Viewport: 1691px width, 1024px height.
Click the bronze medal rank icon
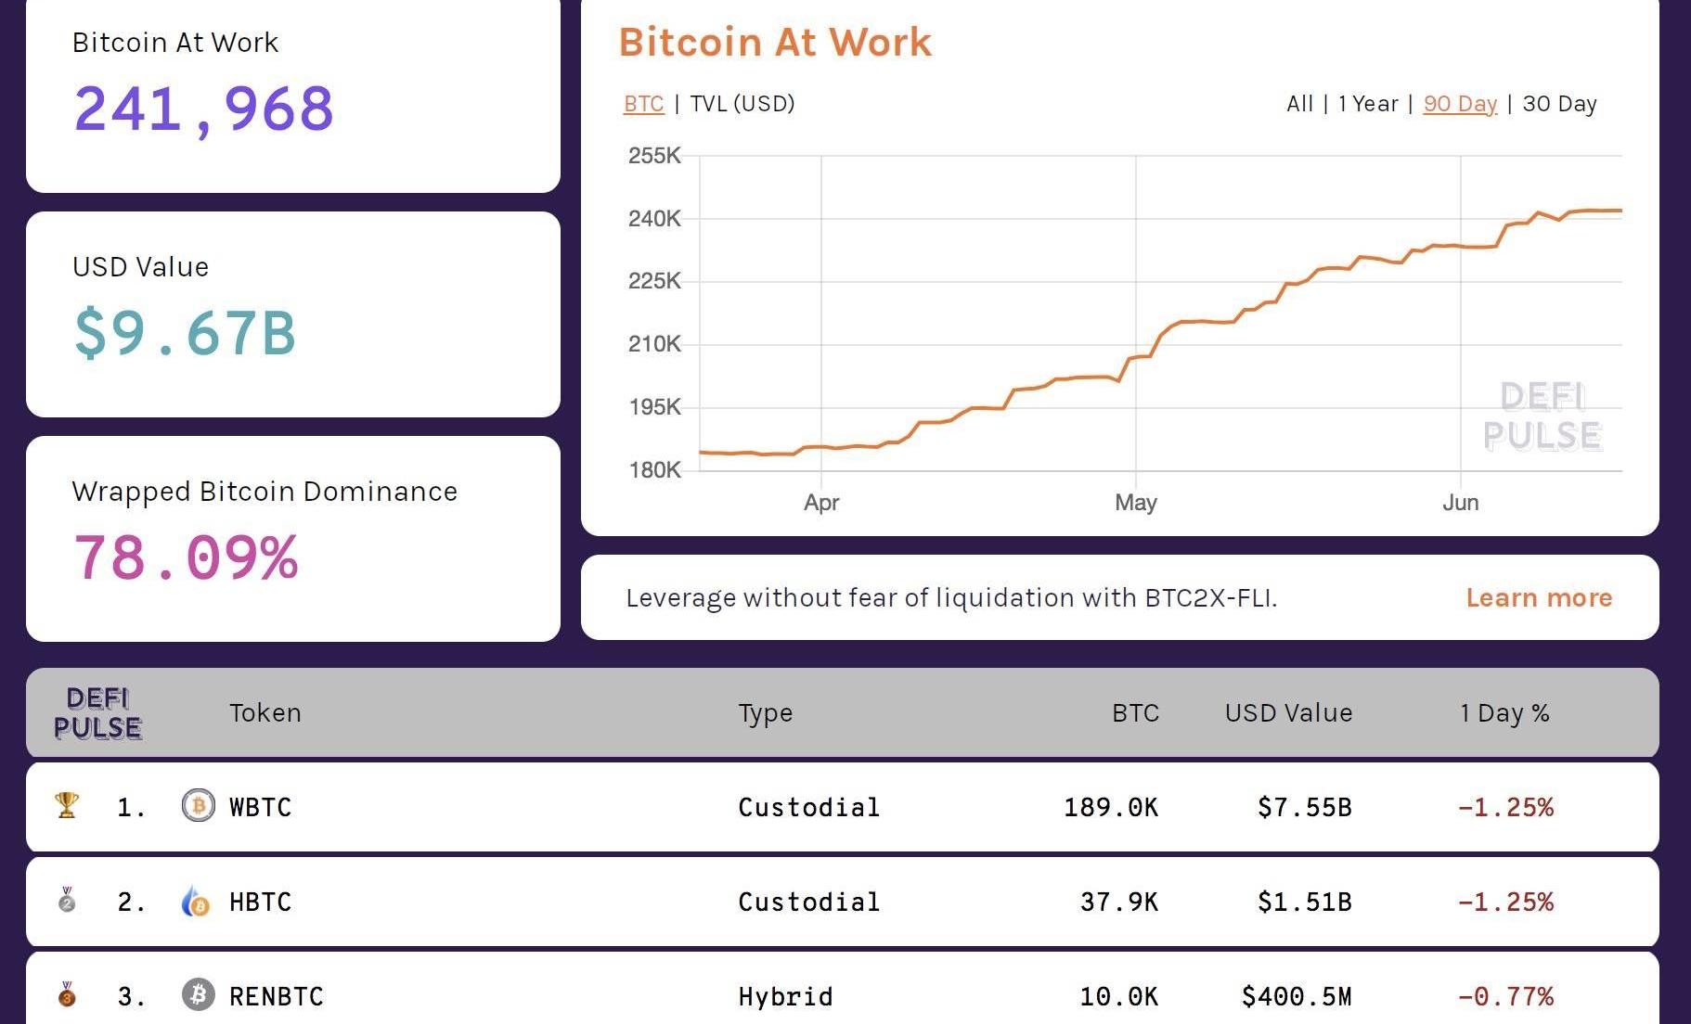click(x=67, y=994)
